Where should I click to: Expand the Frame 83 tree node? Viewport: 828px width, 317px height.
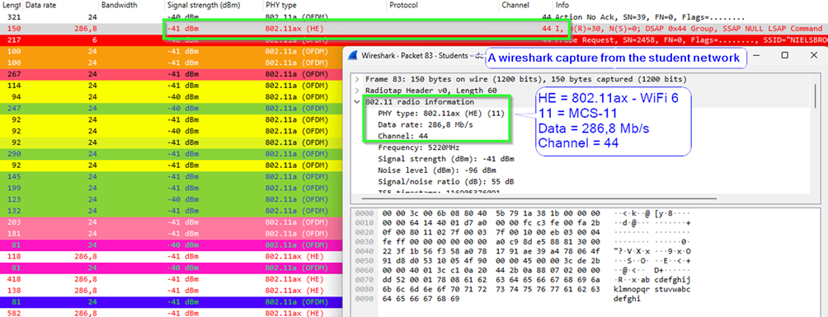357,79
